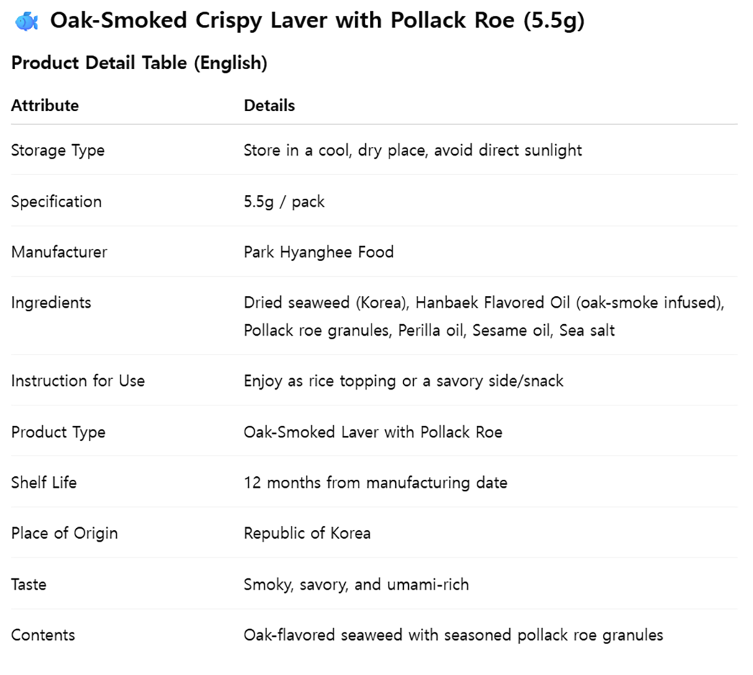Click the Dried seaweed ingredients line
The width and height of the screenshot is (753, 675).
tap(484, 303)
